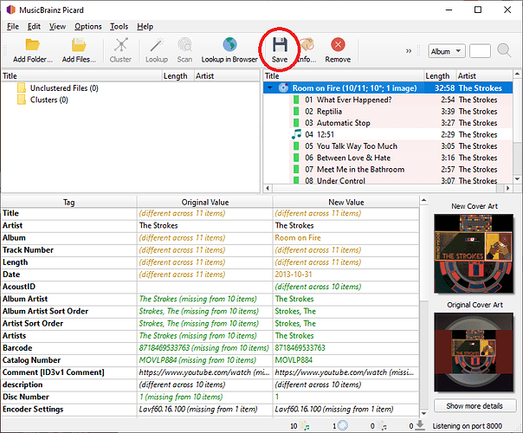Screen dimensions: 523x433
Task: Click the Room on Fire disc icon
Action: pyautogui.click(x=283, y=87)
